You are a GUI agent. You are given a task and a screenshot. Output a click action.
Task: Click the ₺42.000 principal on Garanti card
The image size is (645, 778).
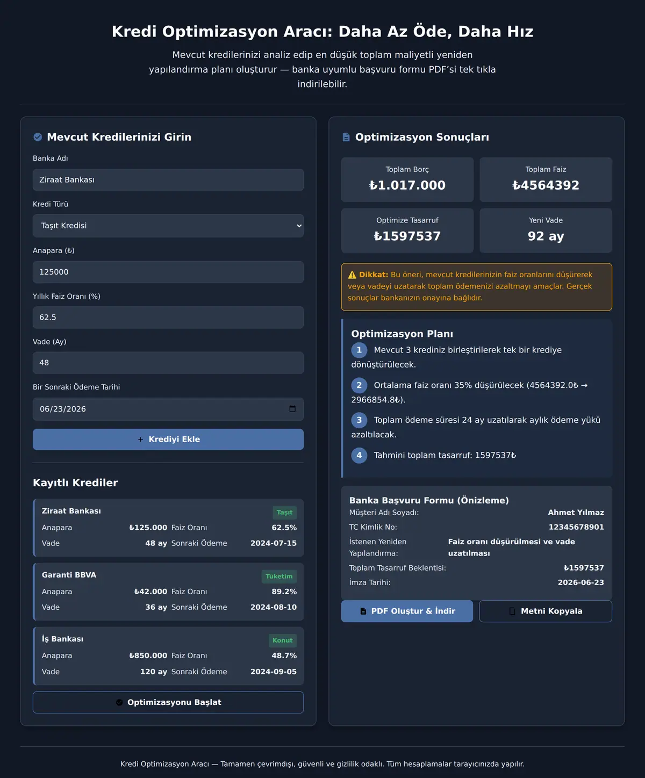tap(150, 592)
